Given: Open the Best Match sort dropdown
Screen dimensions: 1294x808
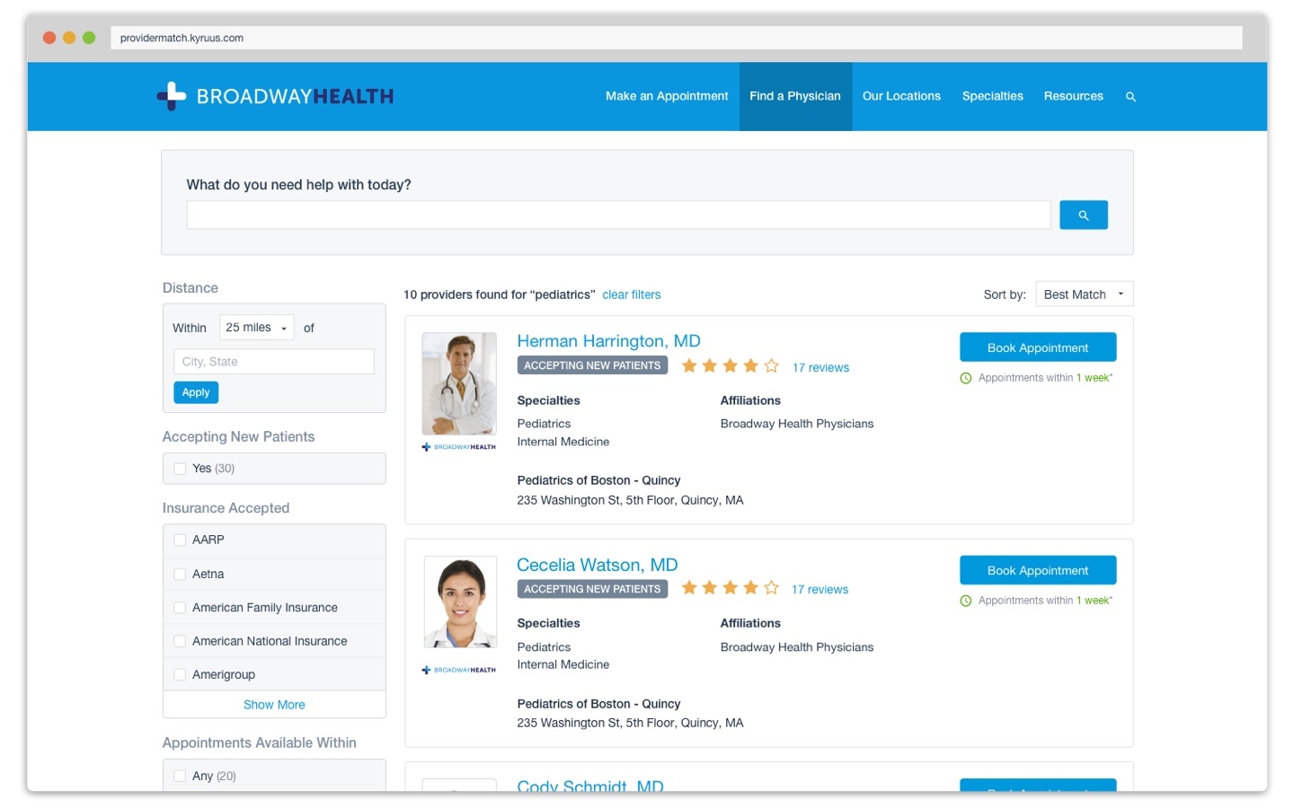Looking at the screenshot, I should click(1084, 294).
